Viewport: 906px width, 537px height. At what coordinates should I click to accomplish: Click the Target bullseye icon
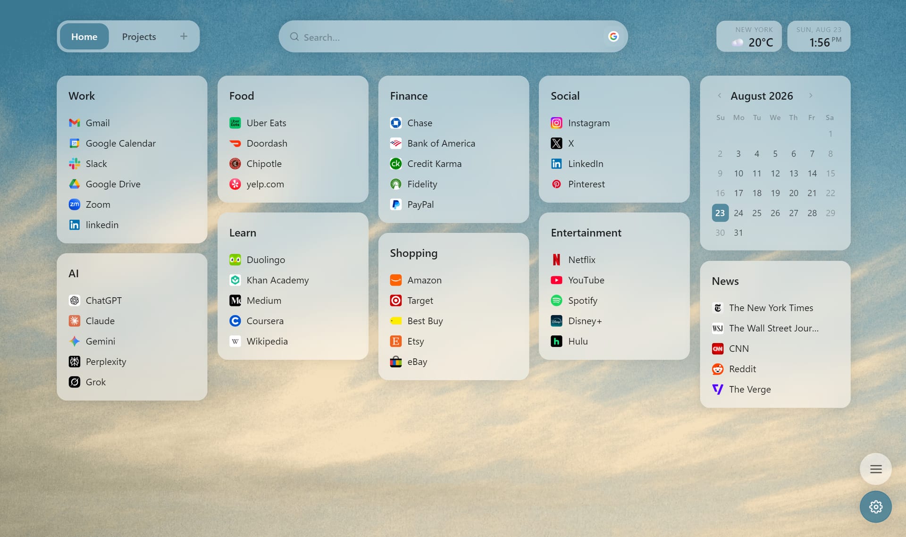click(396, 301)
